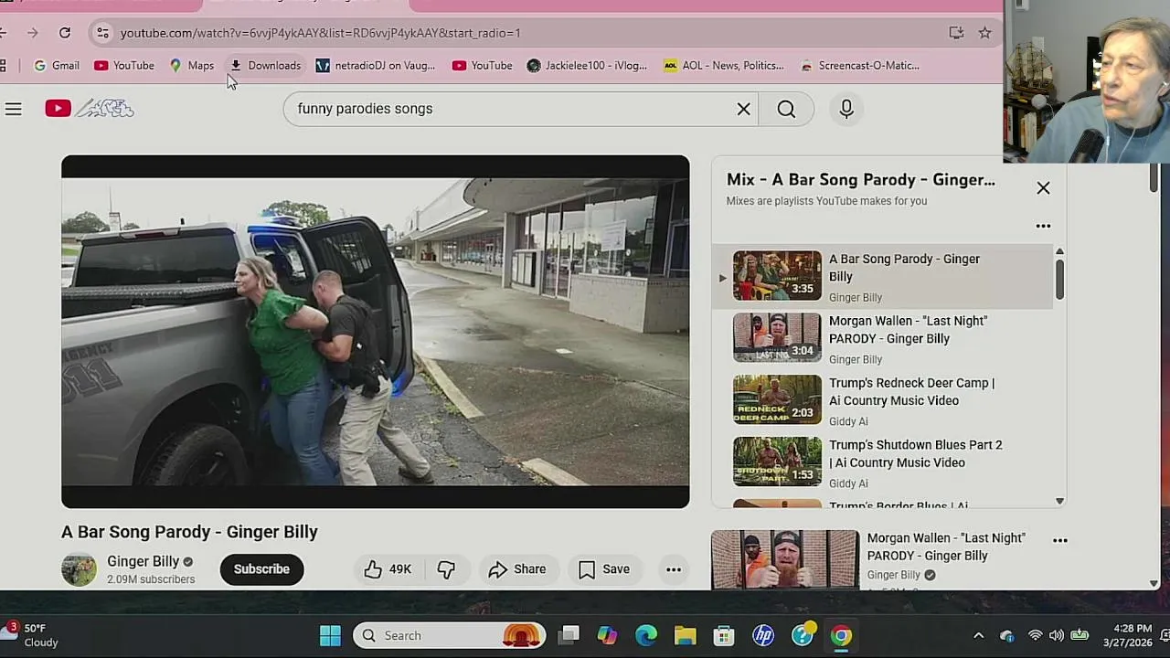The width and height of the screenshot is (1170, 658).
Task: Click Giddy Ai under Redneck Deer Camp
Action: tap(848, 421)
